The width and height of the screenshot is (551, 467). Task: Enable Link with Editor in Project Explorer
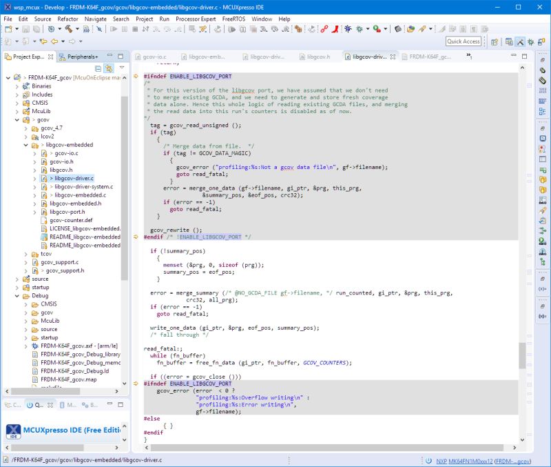[110, 68]
